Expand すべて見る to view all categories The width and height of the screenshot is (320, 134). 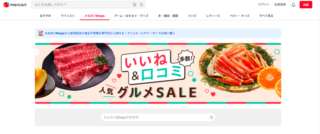pyautogui.click(x=266, y=16)
